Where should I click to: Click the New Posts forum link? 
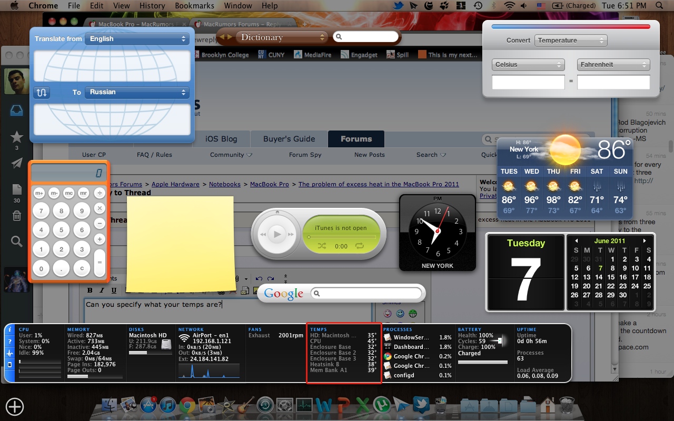[x=370, y=155]
